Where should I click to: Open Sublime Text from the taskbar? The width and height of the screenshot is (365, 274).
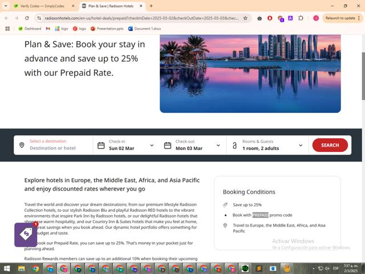click(x=259, y=269)
